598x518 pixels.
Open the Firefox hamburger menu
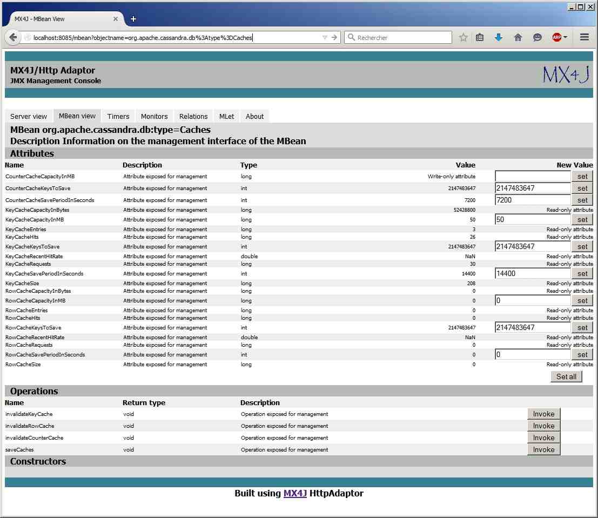click(x=584, y=37)
